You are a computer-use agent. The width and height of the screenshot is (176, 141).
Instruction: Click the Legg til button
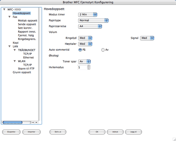coord(133,132)
